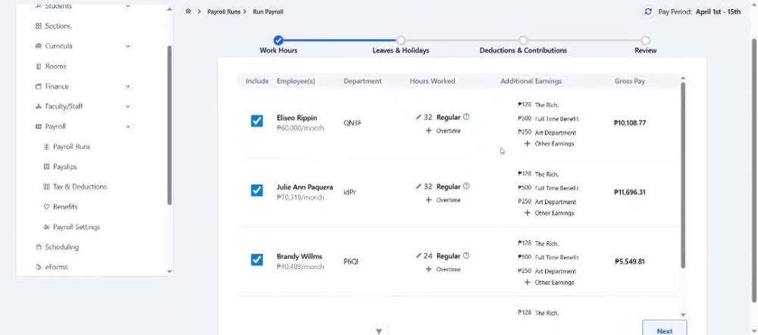Jump to Leaves & Holidays step marker
This screenshot has width=758, height=335.
pyautogui.click(x=401, y=40)
